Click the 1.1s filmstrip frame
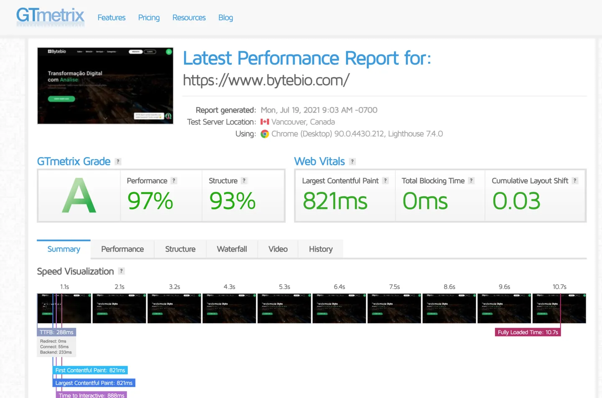Screen dimensions: 602x398 click(64, 308)
